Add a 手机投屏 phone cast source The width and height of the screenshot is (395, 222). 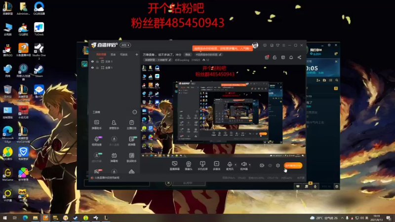click(x=202, y=166)
